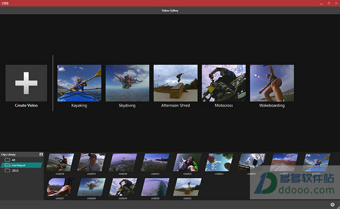The width and height of the screenshot is (340, 209).
Task: Open the Wakeboarding video thumbnail
Action: (x=272, y=83)
